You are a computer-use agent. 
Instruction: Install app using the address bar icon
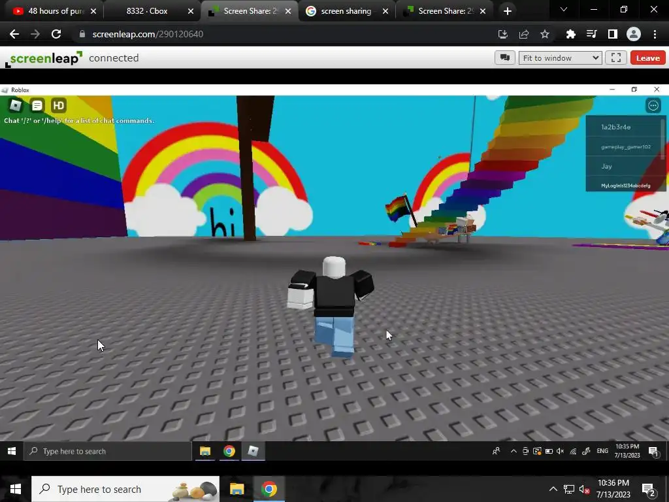click(x=503, y=34)
